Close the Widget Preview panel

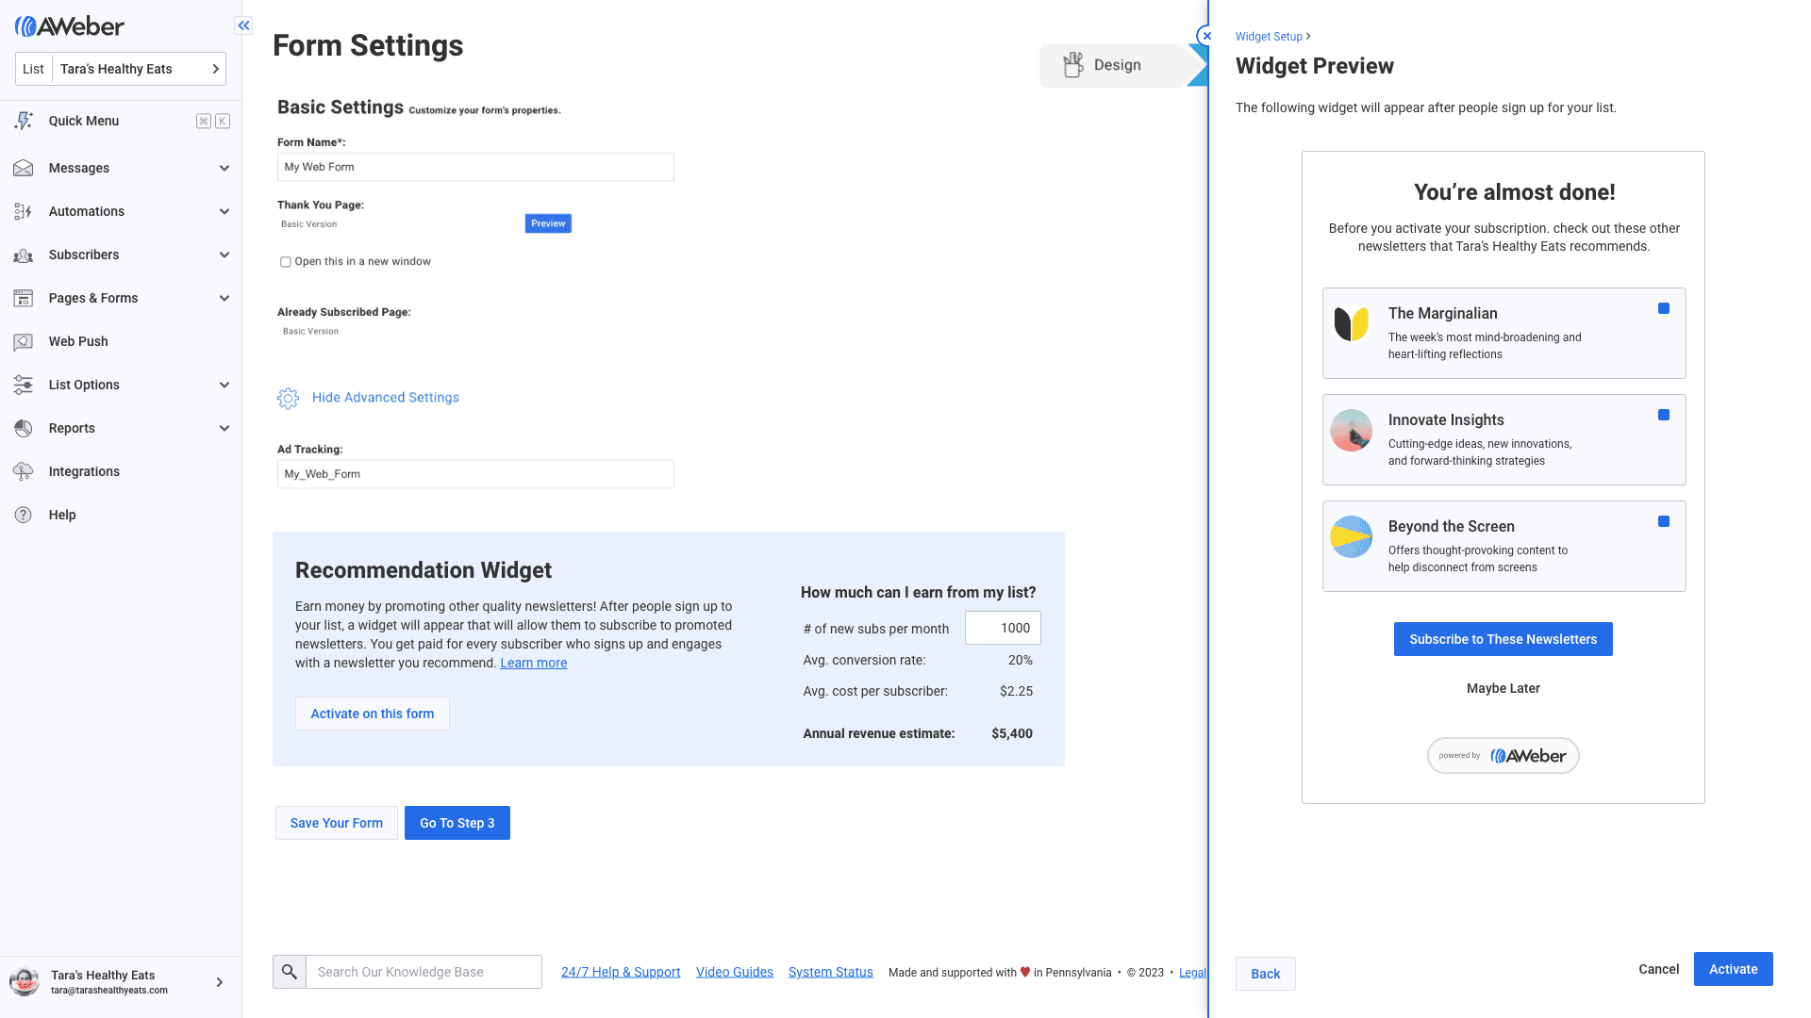[x=1206, y=36]
